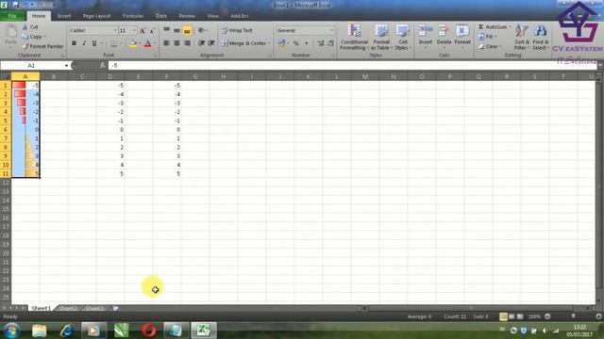Apply comma style
Image resolution: width=604 pixels, height=339 pixels.
click(307, 43)
